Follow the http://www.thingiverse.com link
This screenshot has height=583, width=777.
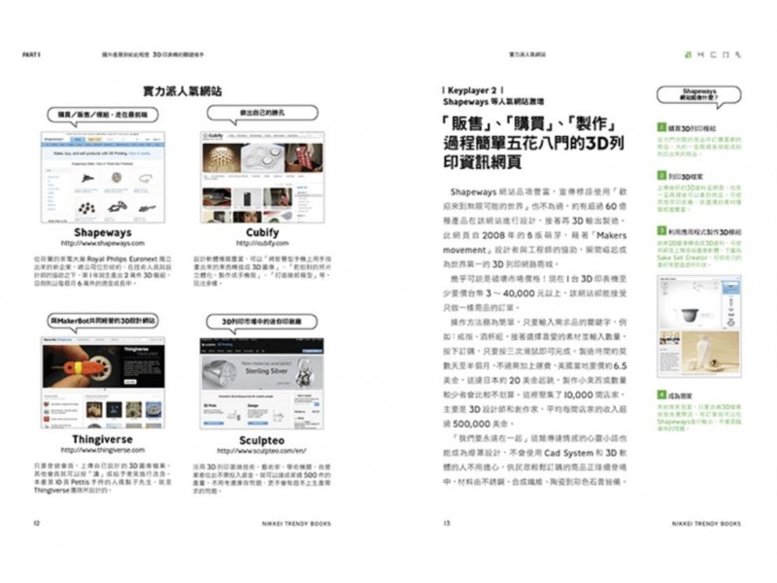click(103, 450)
